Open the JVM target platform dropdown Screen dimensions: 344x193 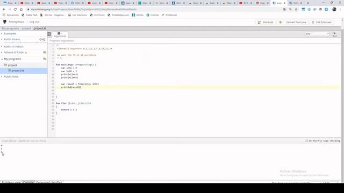tap(317, 34)
